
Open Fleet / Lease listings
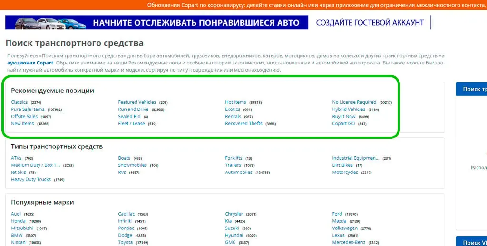pyautogui.click(x=131, y=123)
